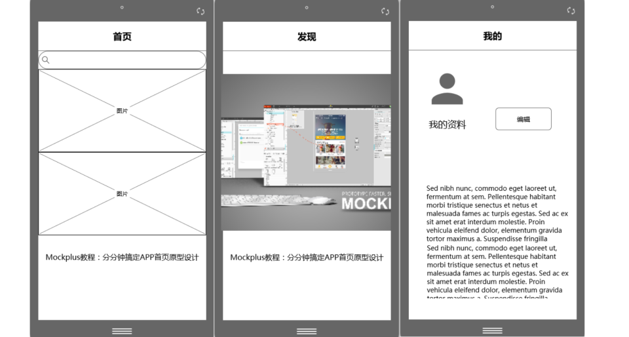Viewport: 629px width, 337px height.
Task: Click the user avatar icon on 我的 screen
Action: click(448, 89)
